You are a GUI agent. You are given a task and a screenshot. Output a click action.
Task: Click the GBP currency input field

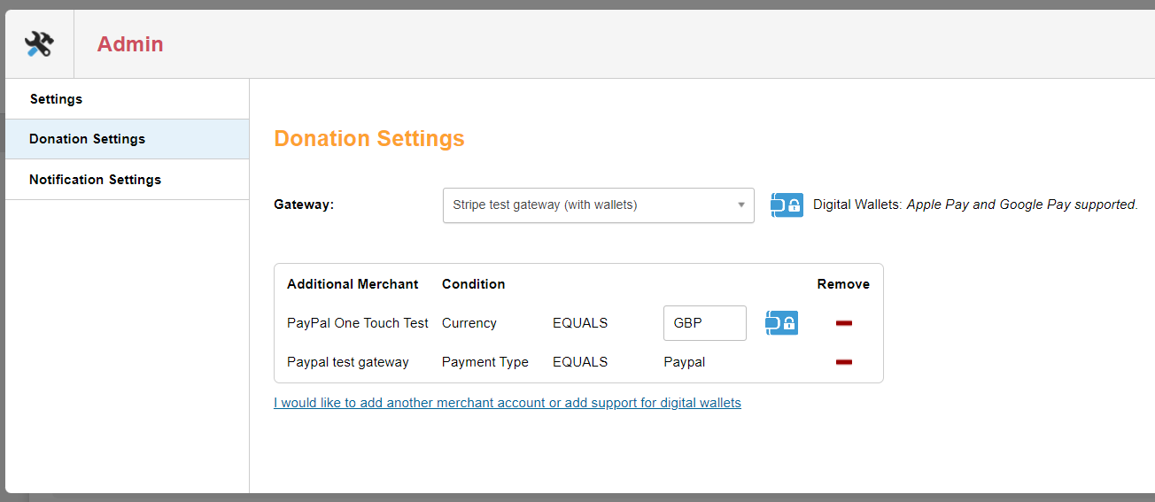coord(705,323)
